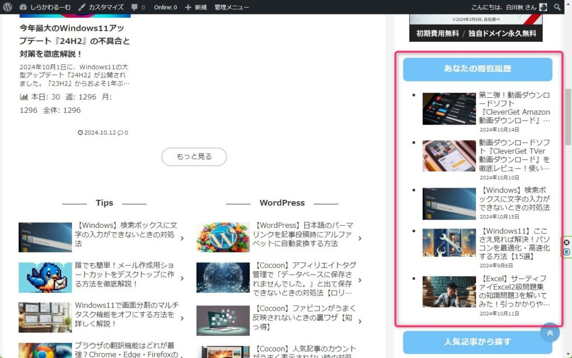Open the 管理メニュー admin menu
The width and height of the screenshot is (572, 358).
coord(232,7)
